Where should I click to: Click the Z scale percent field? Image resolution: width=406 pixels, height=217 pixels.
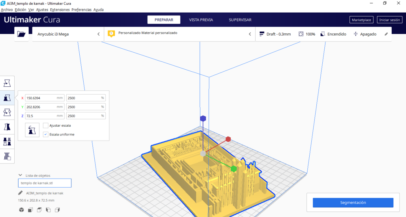click(86, 116)
